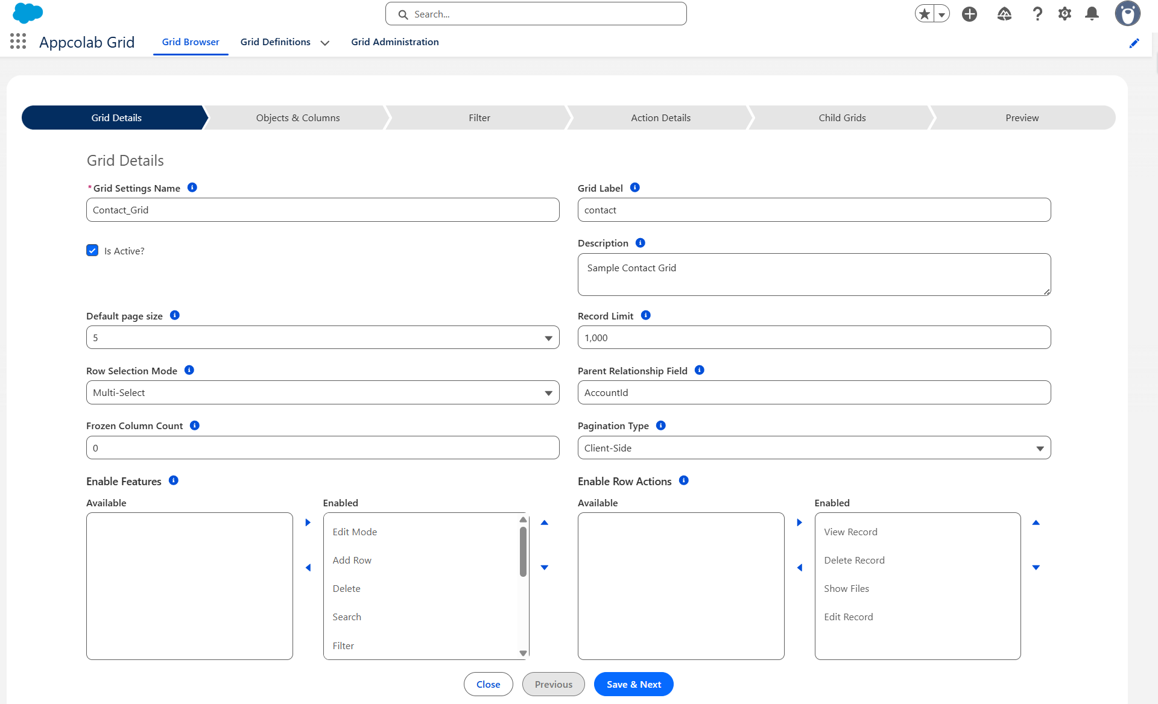
Task: Show info tooltip for Grid Settings Name
Action: pyautogui.click(x=192, y=187)
